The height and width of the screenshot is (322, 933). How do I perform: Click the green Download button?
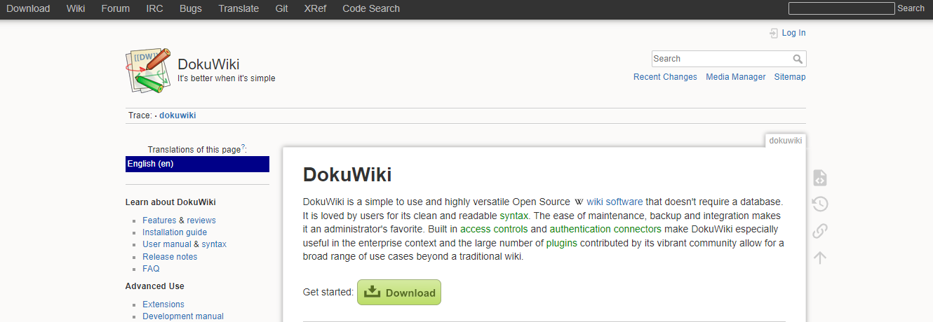399,293
